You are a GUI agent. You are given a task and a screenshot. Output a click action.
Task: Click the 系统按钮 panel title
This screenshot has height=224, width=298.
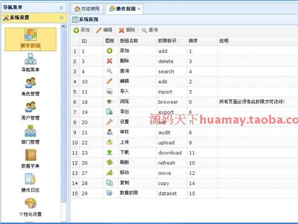(88, 20)
